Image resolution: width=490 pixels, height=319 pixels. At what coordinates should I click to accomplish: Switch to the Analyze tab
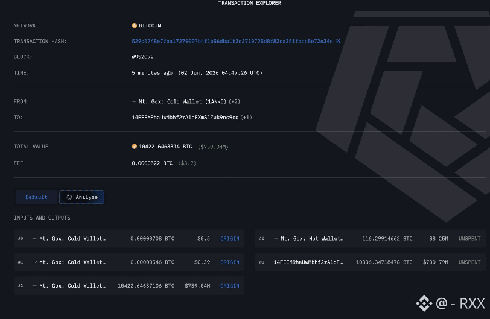point(82,197)
